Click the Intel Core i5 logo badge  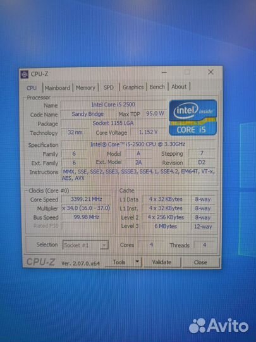tap(193, 118)
